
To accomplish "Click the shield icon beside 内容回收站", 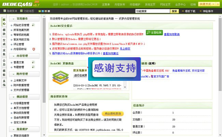I will coord(33,49).
